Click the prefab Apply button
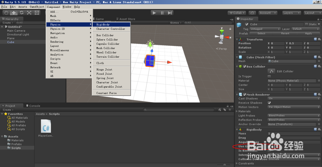This screenshot has height=167, width=322. point(308,33)
